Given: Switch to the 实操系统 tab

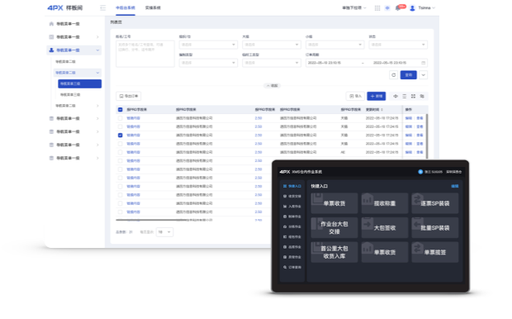Looking at the screenshot, I should 153,7.
